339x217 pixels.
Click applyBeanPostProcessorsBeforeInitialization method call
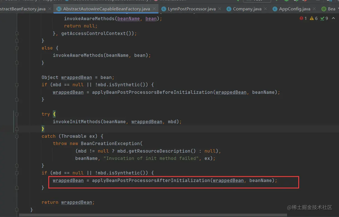152,92
